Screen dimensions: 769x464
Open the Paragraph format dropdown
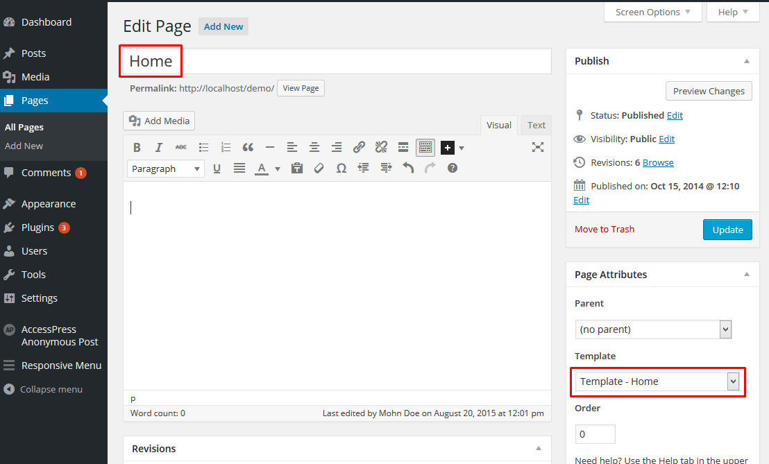click(x=165, y=169)
